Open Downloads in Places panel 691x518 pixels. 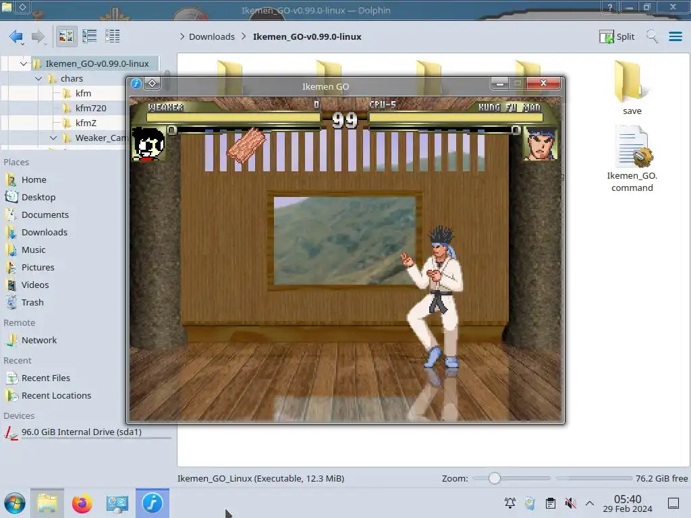tap(44, 232)
